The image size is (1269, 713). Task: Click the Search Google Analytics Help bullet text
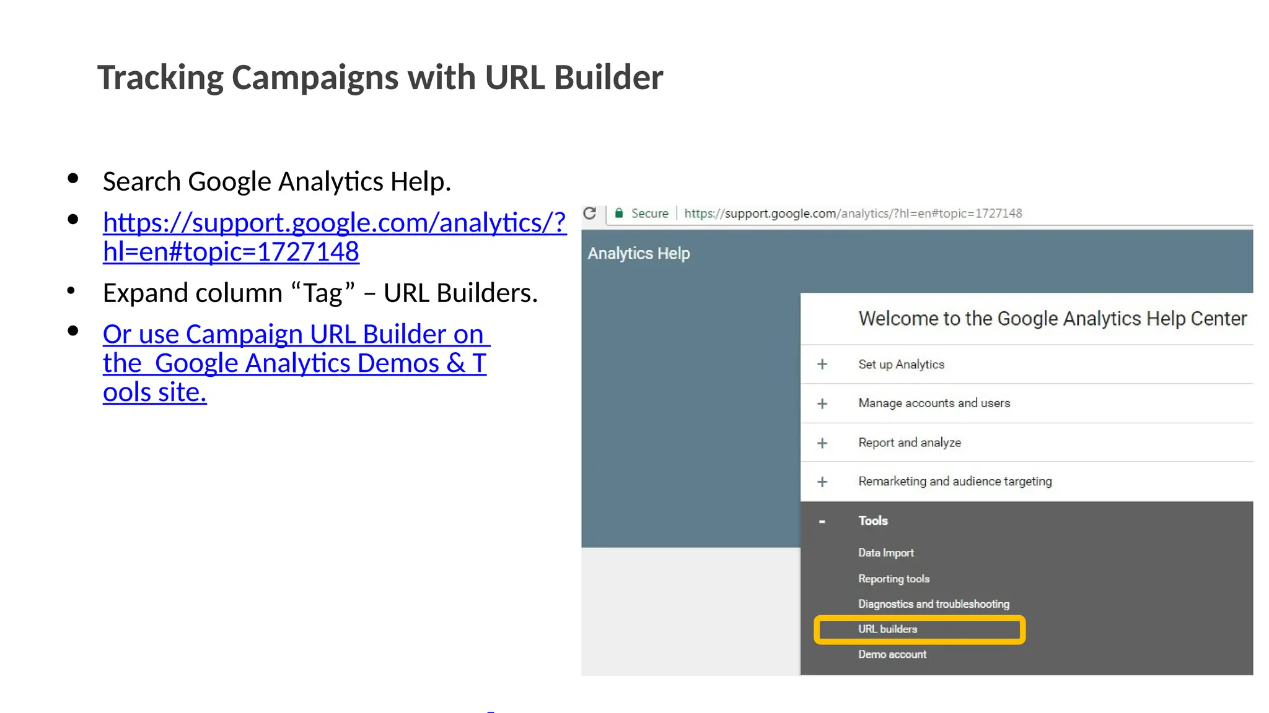(x=277, y=181)
